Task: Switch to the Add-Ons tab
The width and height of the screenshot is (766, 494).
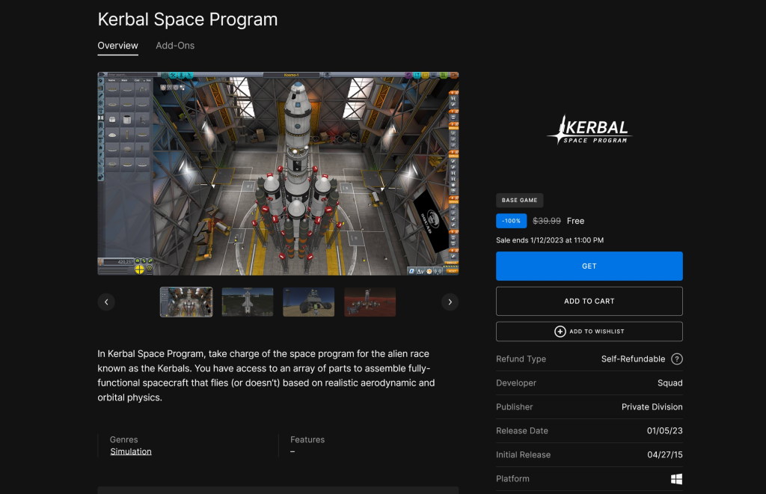Action: (x=174, y=46)
